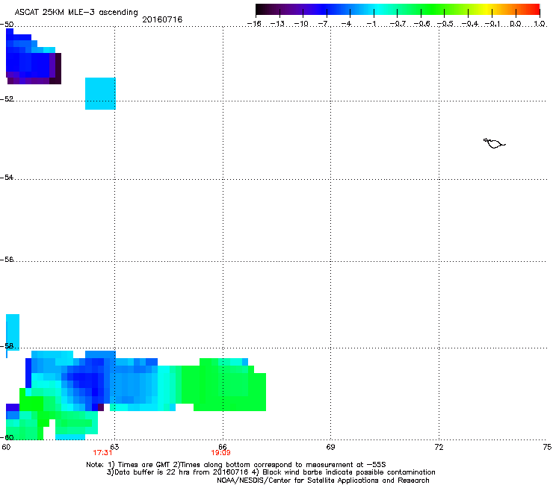The image size is (553, 485).
Task: Click the 63 longitude axis label
Action: coord(114,447)
